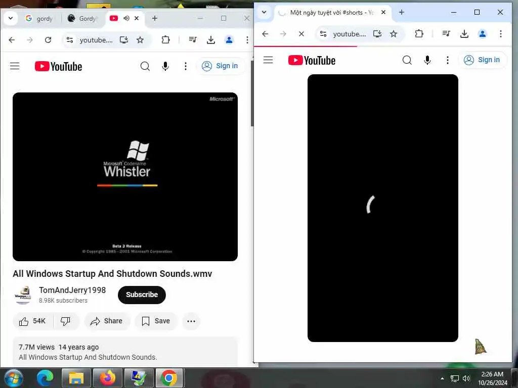The width and height of the screenshot is (518, 388).
Task: Bookmark this page star in left window
Action: click(x=140, y=40)
